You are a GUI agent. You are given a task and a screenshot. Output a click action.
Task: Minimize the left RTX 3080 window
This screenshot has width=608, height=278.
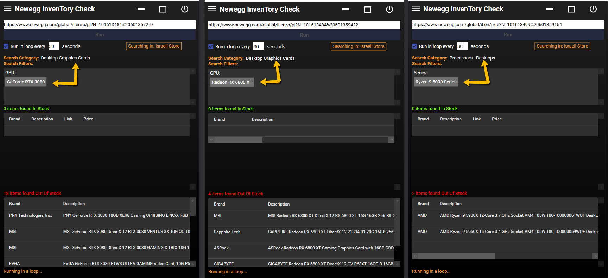[141, 9]
